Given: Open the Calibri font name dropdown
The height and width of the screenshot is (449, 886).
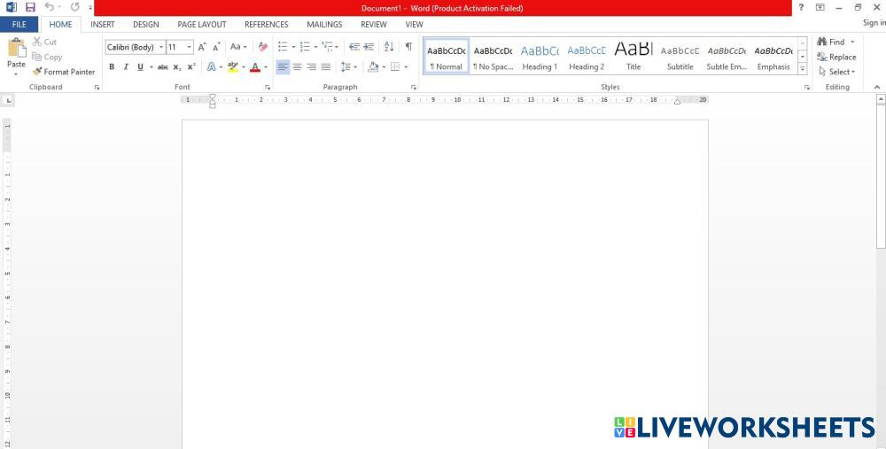Looking at the screenshot, I should click(161, 47).
